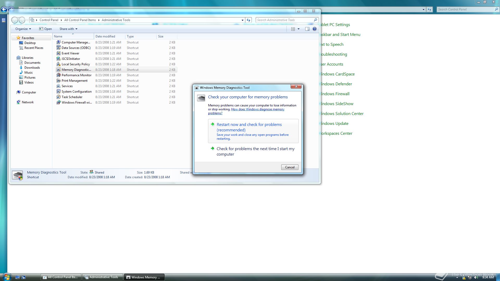Screen dimensions: 500x281
Task: Click Open in the command bar
Action: click(x=45, y=29)
